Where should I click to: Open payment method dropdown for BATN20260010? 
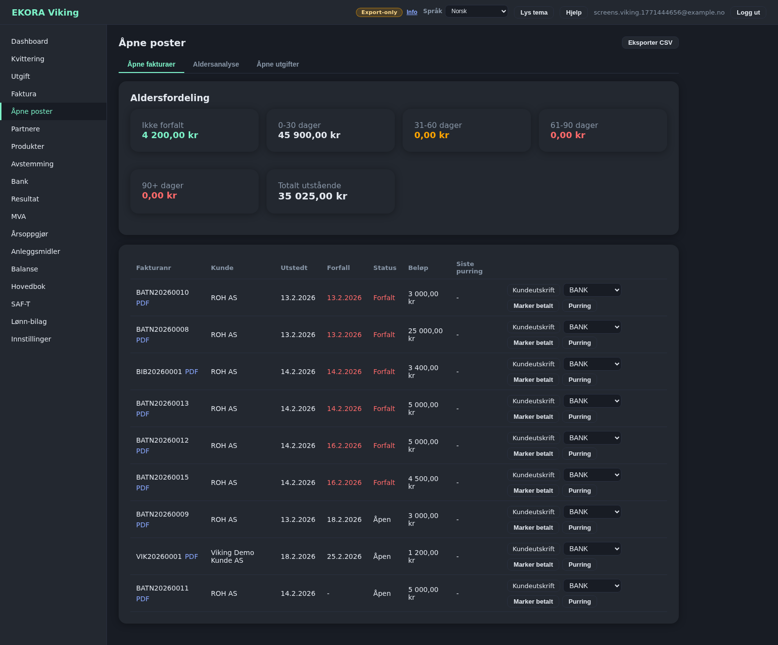592,290
